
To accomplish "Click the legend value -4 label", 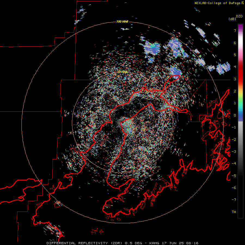I will 234,164.
